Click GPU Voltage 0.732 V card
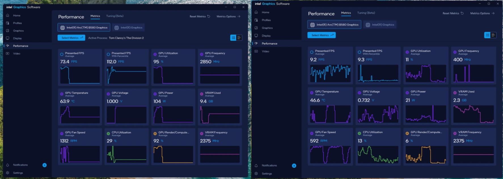503x179 pixels. coord(378,106)
